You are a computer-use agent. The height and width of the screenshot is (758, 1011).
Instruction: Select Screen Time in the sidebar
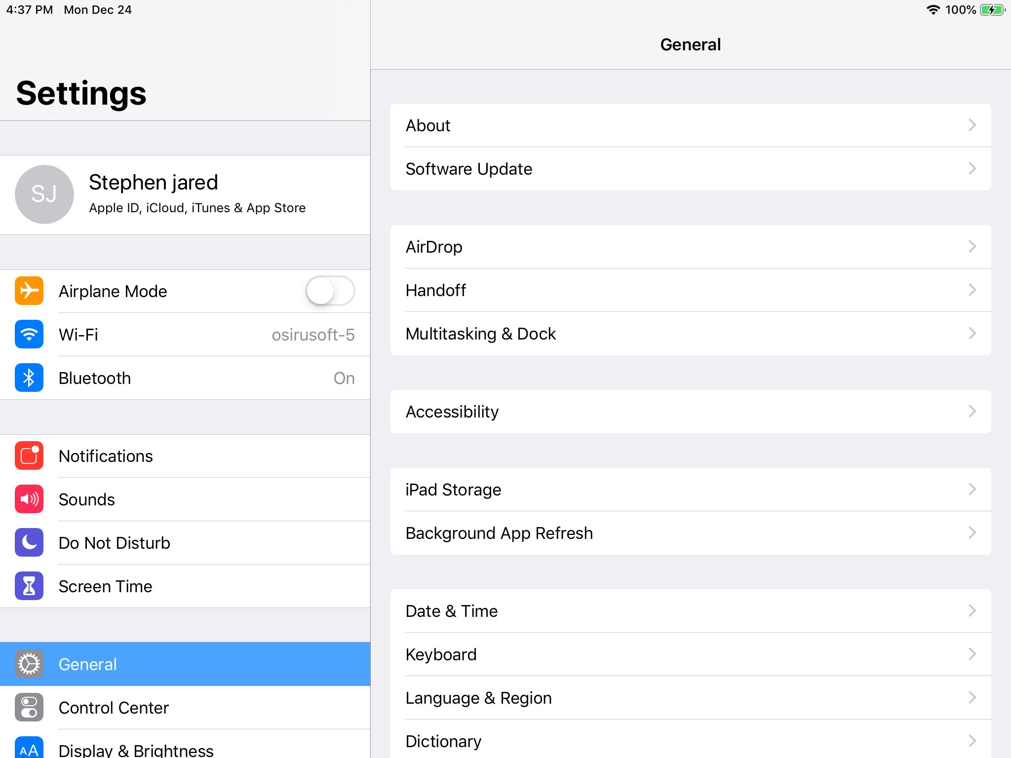[185, 586]
